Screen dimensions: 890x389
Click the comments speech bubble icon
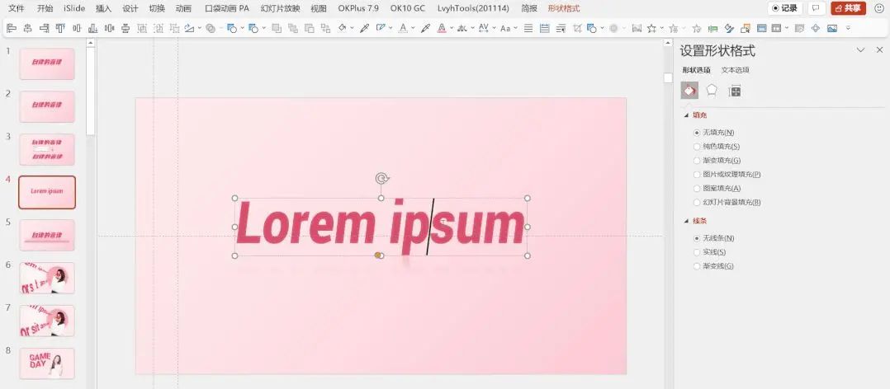point(817,8)
